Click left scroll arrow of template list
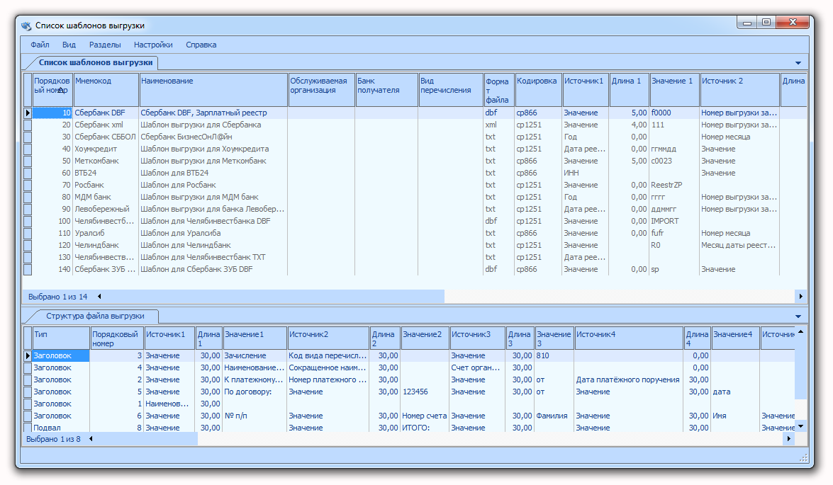 [99, 297]
